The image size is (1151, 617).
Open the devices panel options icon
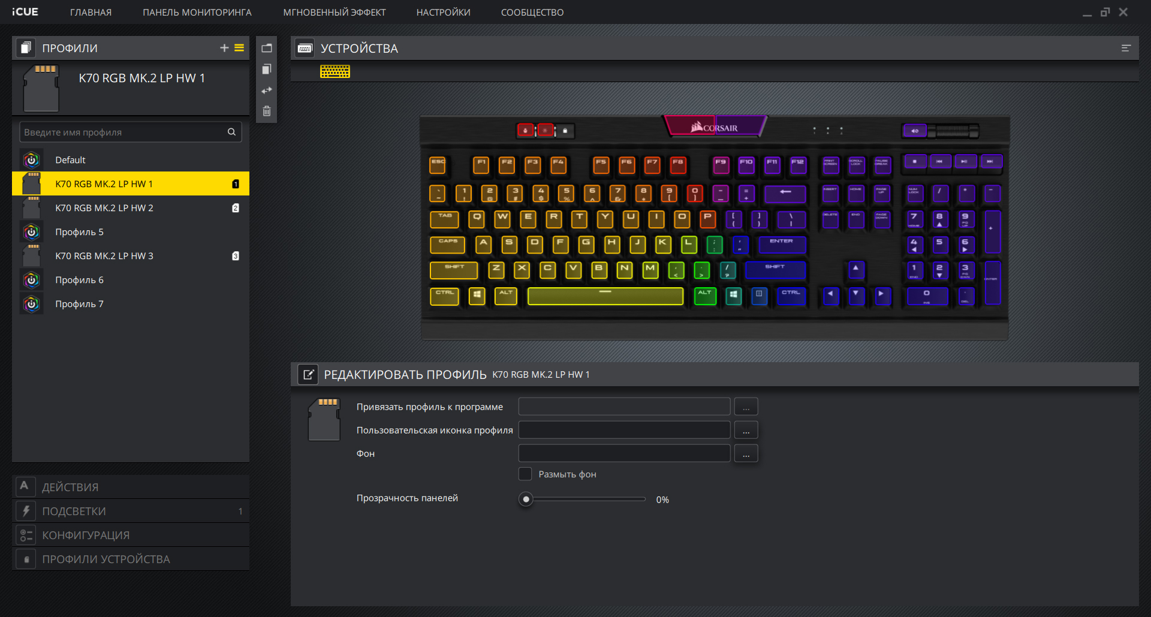[1126, 48]
